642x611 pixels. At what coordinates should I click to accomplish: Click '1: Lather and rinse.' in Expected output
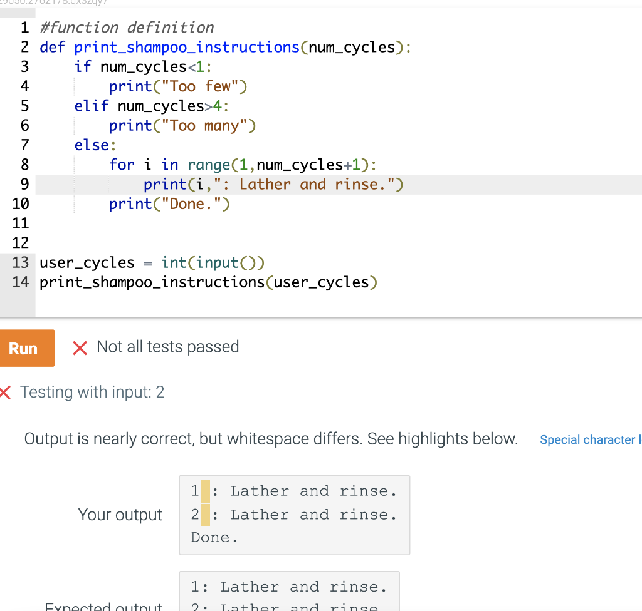coord(289,587)
